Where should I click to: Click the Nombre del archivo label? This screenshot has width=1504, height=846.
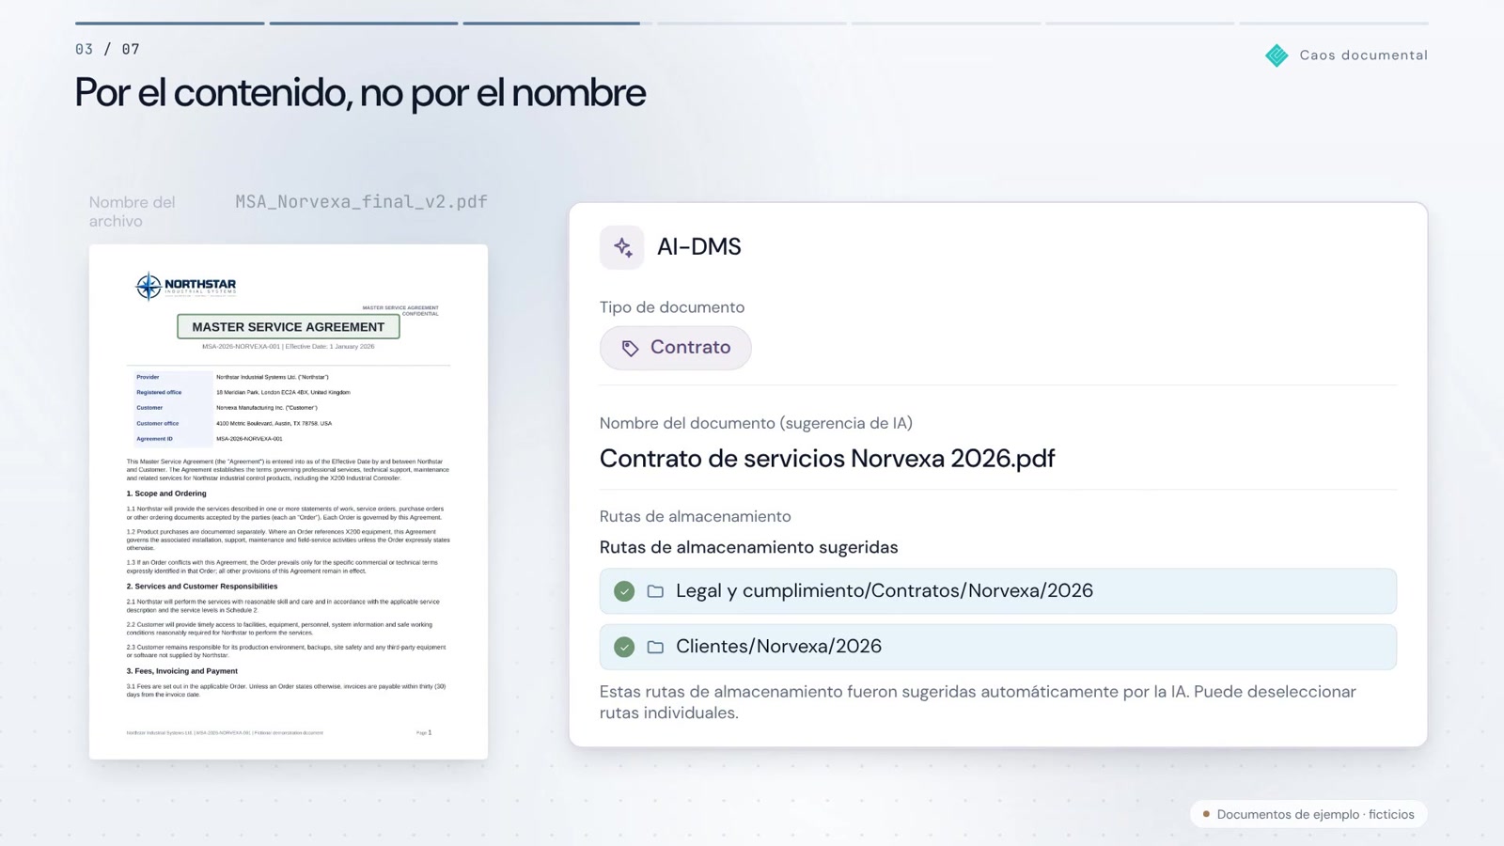133,211
